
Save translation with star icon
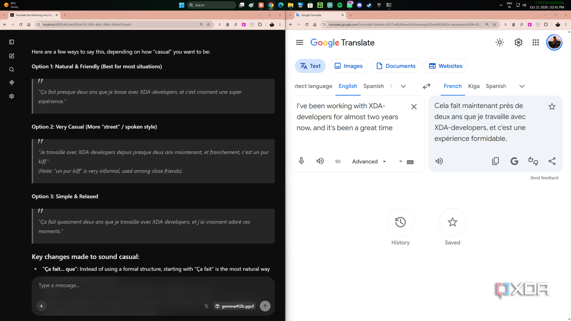tap(552, 107)
